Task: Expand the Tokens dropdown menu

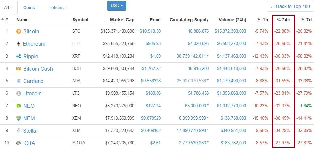Action: point(58,7)
